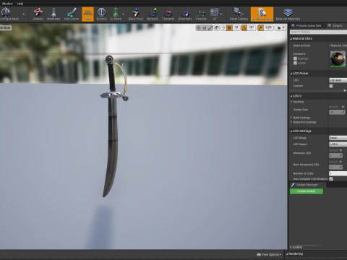Click the plus icon beside Screen Size Default
The image size is (347, 260).
click(343, 107)
